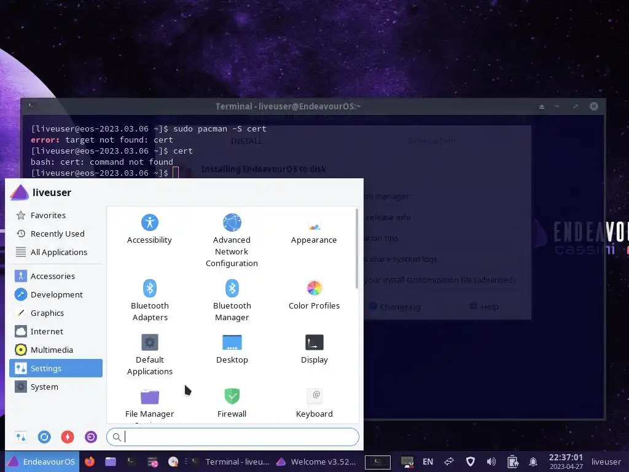Click the application list scrollbar
629x472 pixels.
click(x=357, y=249)
